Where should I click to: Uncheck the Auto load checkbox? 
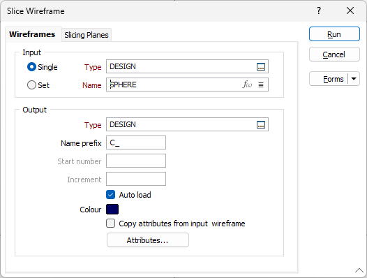click(110, 195)
